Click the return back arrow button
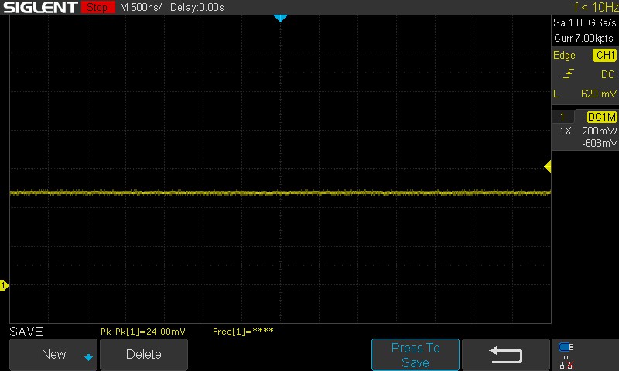The width and height of the screenshot is (619, 371). coord(506,355)
